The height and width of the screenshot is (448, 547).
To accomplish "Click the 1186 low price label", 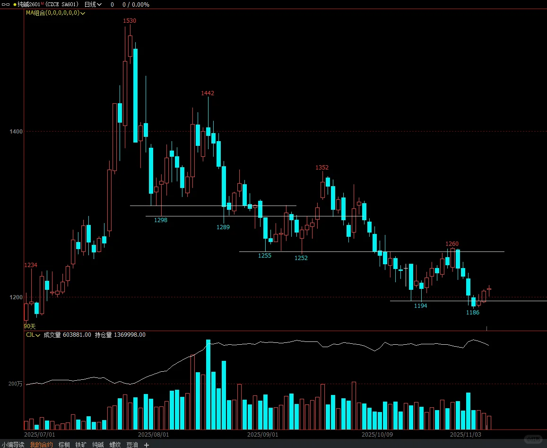I will click(x=473, y=313).
